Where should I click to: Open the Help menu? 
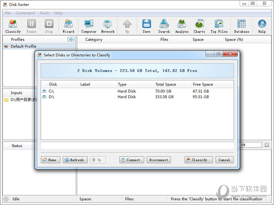(x=58, y=13)
